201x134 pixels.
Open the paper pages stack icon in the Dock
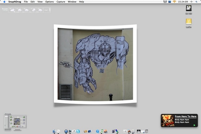coord(133,131)
